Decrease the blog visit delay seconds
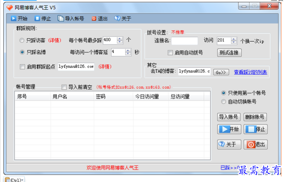 pos(128,54)
